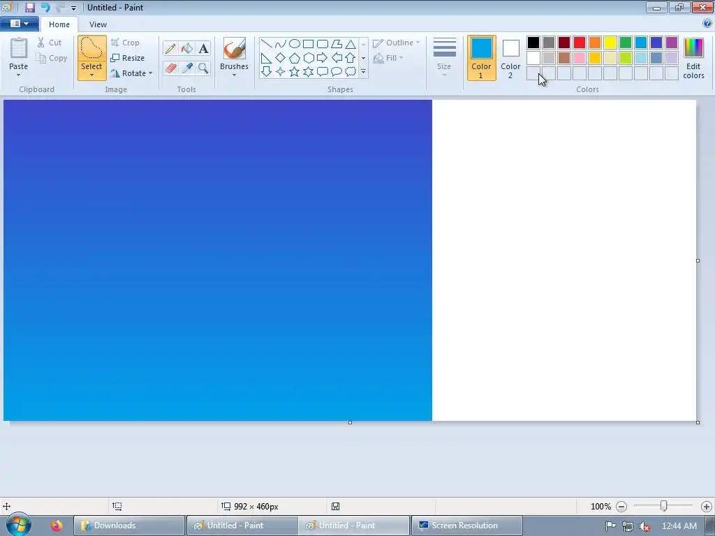Choose the Pentagon shape
This screenshot has height=536, width=715.
point(295,58)
